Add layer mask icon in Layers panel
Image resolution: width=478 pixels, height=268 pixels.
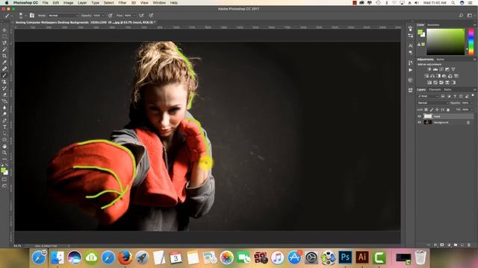(x=442, y=245)
